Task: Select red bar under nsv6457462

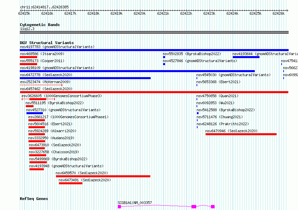Action: pyautogui.click(x=154, y=92)
